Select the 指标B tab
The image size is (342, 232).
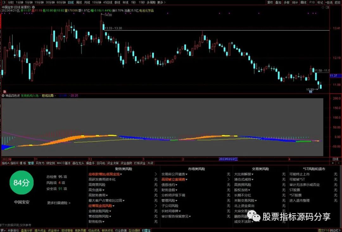pyautogui.click(x=14, y=163)
